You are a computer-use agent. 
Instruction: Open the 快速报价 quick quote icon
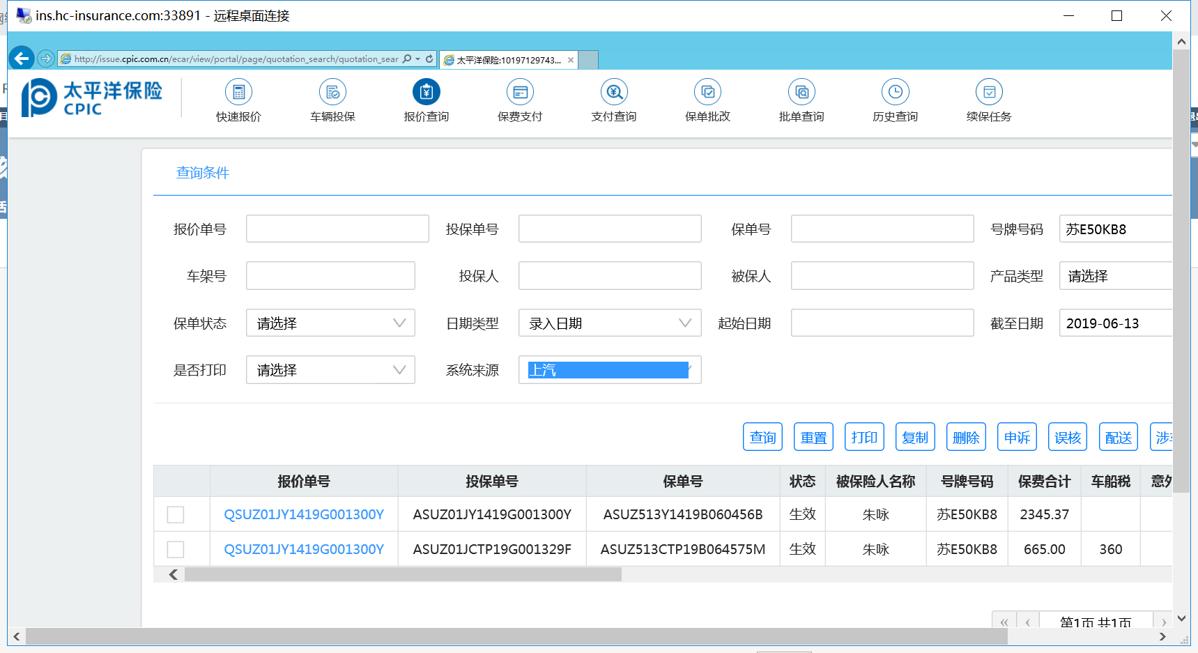[238, 92]
